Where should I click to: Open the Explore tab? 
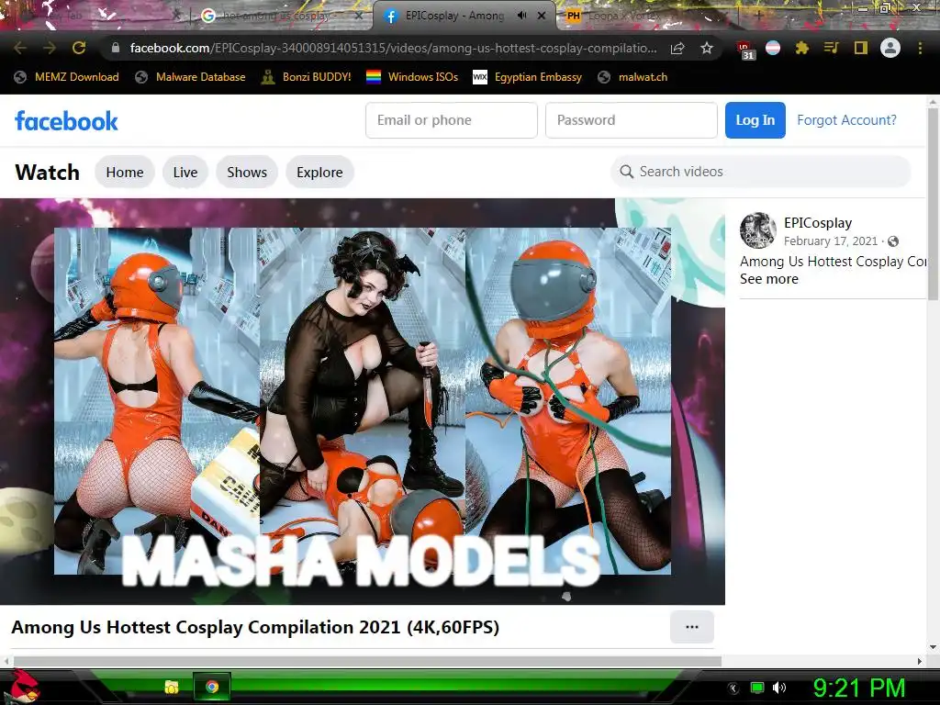coord(319,172)
